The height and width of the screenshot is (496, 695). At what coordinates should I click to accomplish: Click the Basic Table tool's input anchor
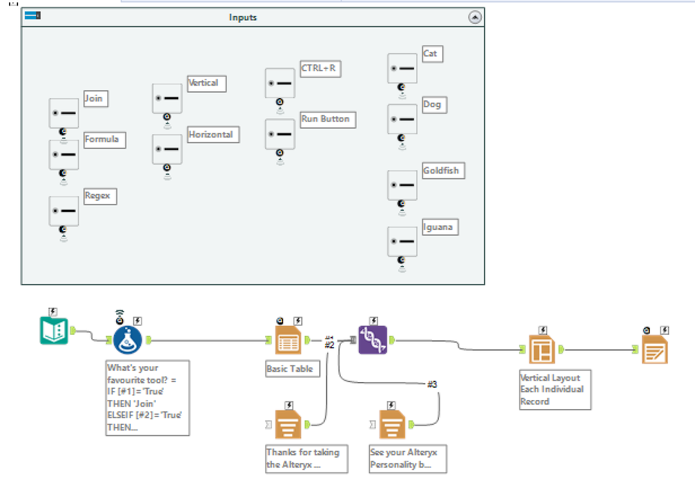click(269, 340)
